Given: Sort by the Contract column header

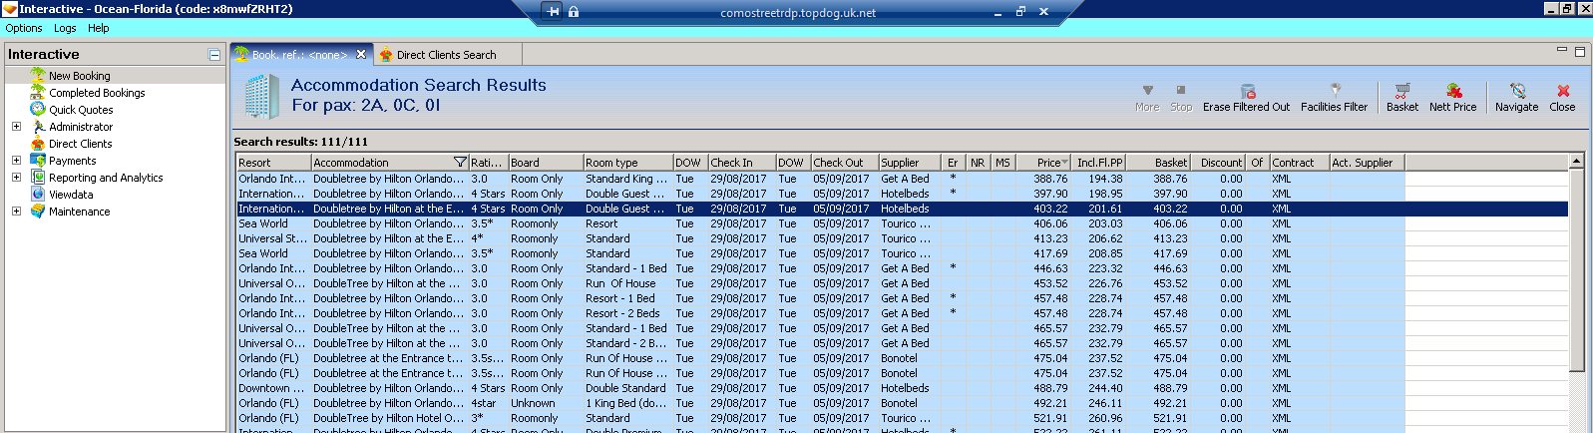Looking at the screenshot, I should point(1300,162).
